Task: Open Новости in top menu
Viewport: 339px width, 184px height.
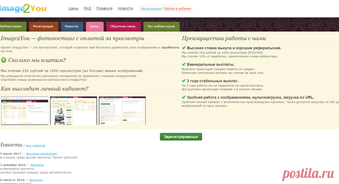Action: pos(125,8)
